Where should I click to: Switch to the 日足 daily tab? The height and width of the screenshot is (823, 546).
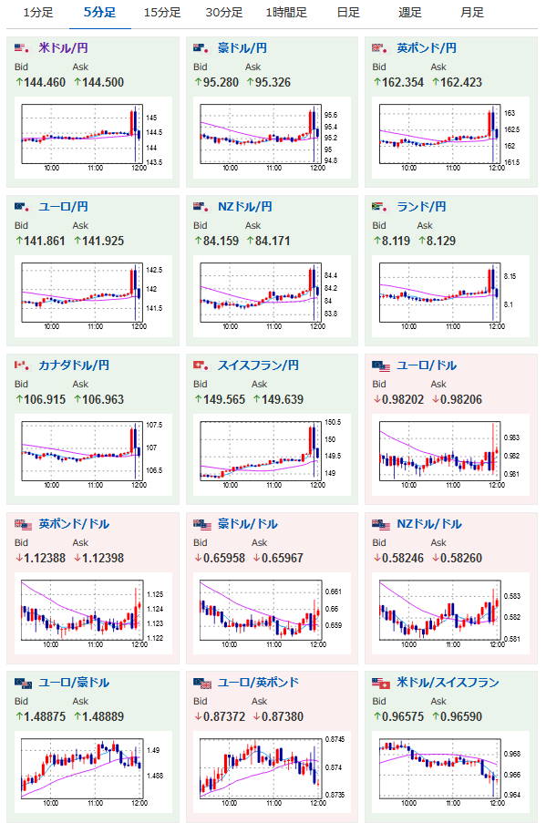pos(348,13)
